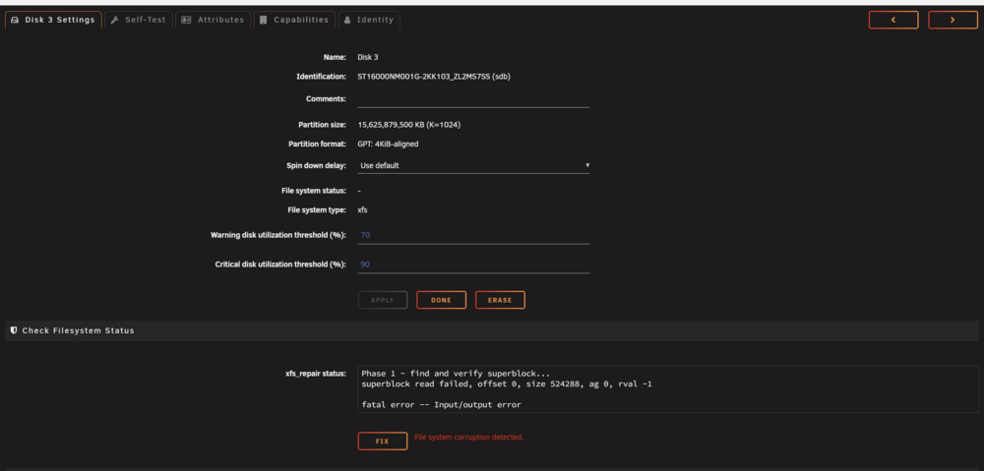The width and height of the screenshot is (984, 471).
Task: Click the partition size value 15,625,879,500 KB
Action: pos(409,125)
